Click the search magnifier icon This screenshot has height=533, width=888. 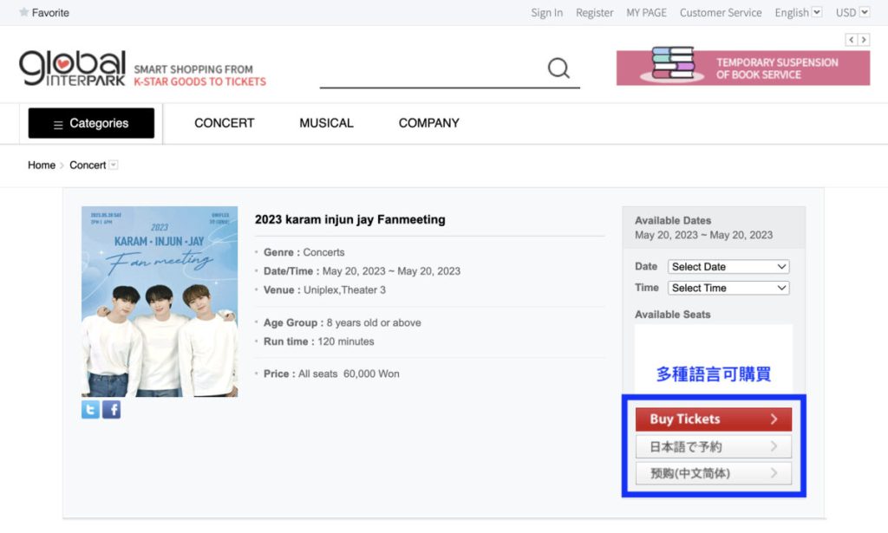click(x=558, y=68)
